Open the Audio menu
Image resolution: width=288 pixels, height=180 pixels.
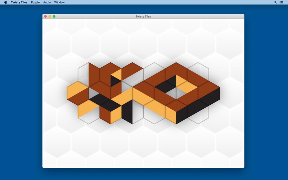(x=47, y=2)
